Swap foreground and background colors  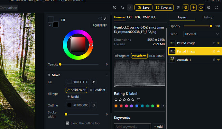click(x=50, y=25)
